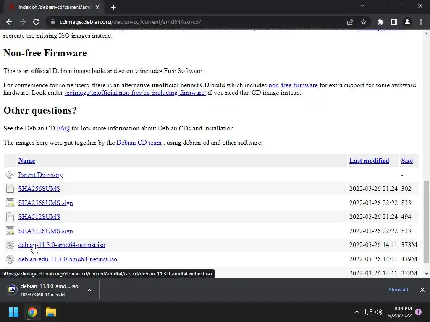
Task: Click the browser forward arrow
Action: pyautogui.click(x=23, y=22)
